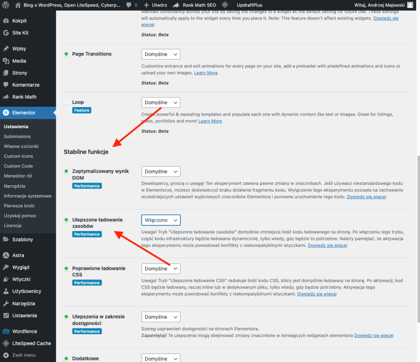The height and width of the screenshot is (362, 420).
Task: Click Dowiedz się więcej under Zoptymalizowany wynik DOM
Action: coord(366,197)
